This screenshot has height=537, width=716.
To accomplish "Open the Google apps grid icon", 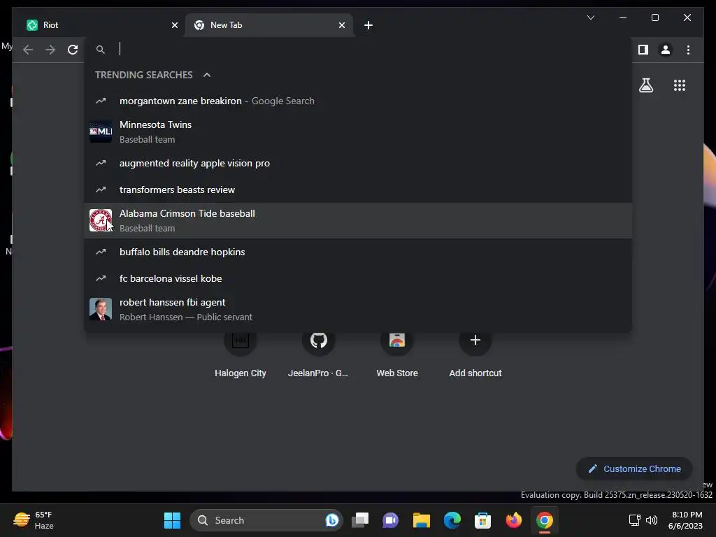I will 680,85.
